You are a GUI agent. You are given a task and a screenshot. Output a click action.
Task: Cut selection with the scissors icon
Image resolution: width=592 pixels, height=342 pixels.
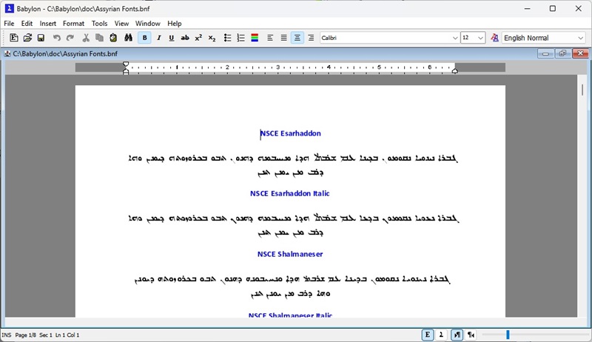[86, 38]
